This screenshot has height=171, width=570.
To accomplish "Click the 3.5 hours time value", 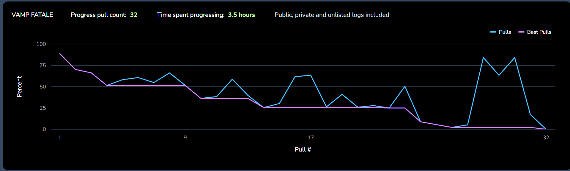I will pyautogui.click(x=241, y=15).
